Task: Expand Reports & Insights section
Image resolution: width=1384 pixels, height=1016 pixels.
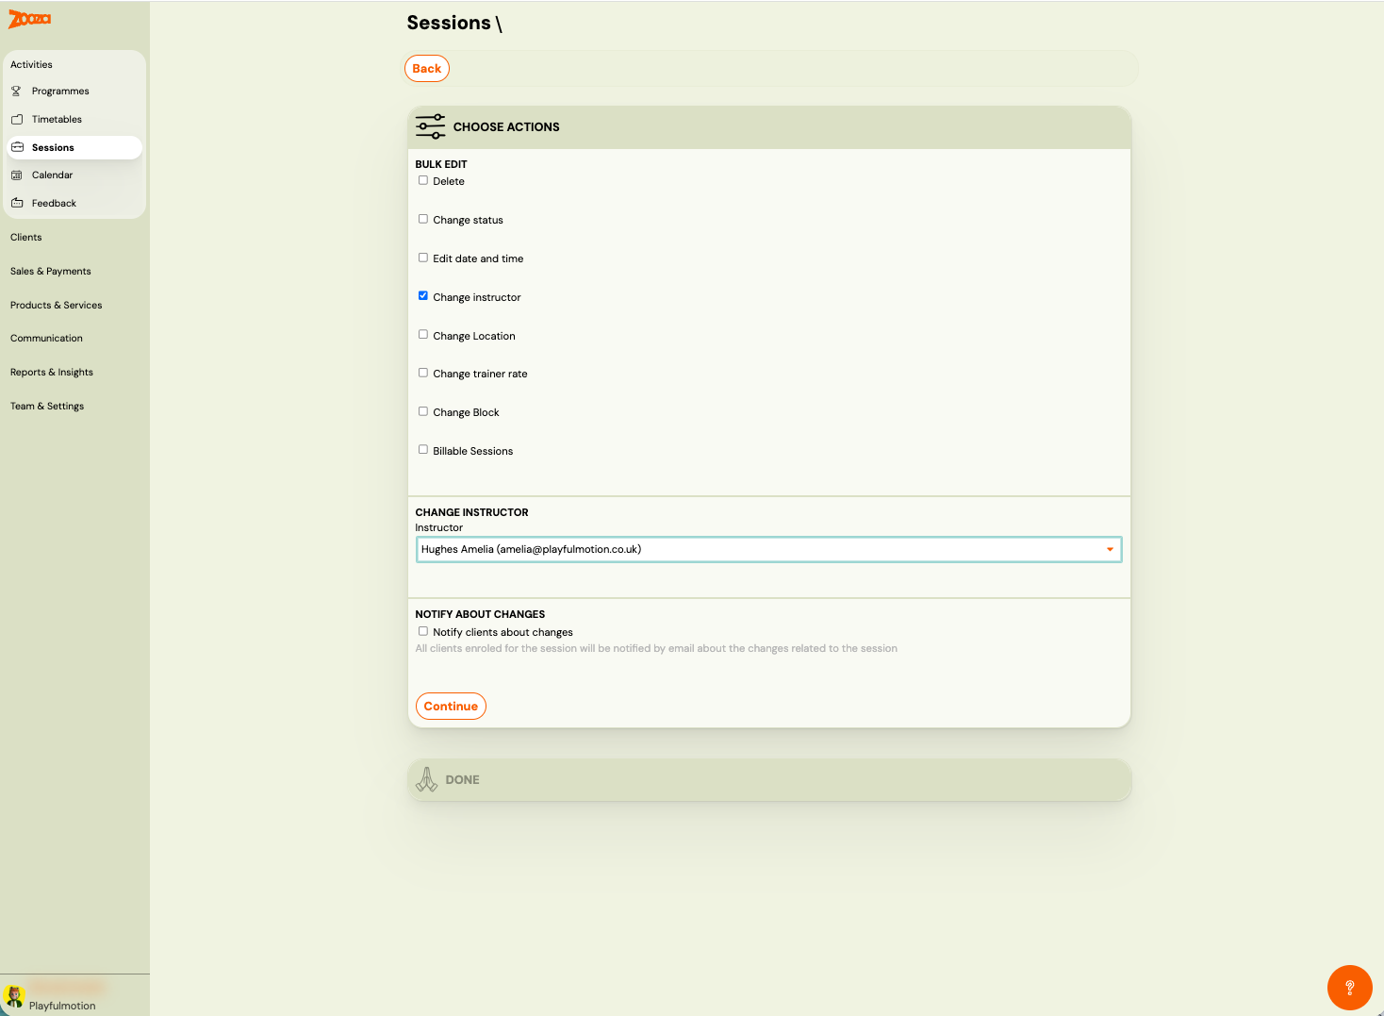Action: coord(52,373)
